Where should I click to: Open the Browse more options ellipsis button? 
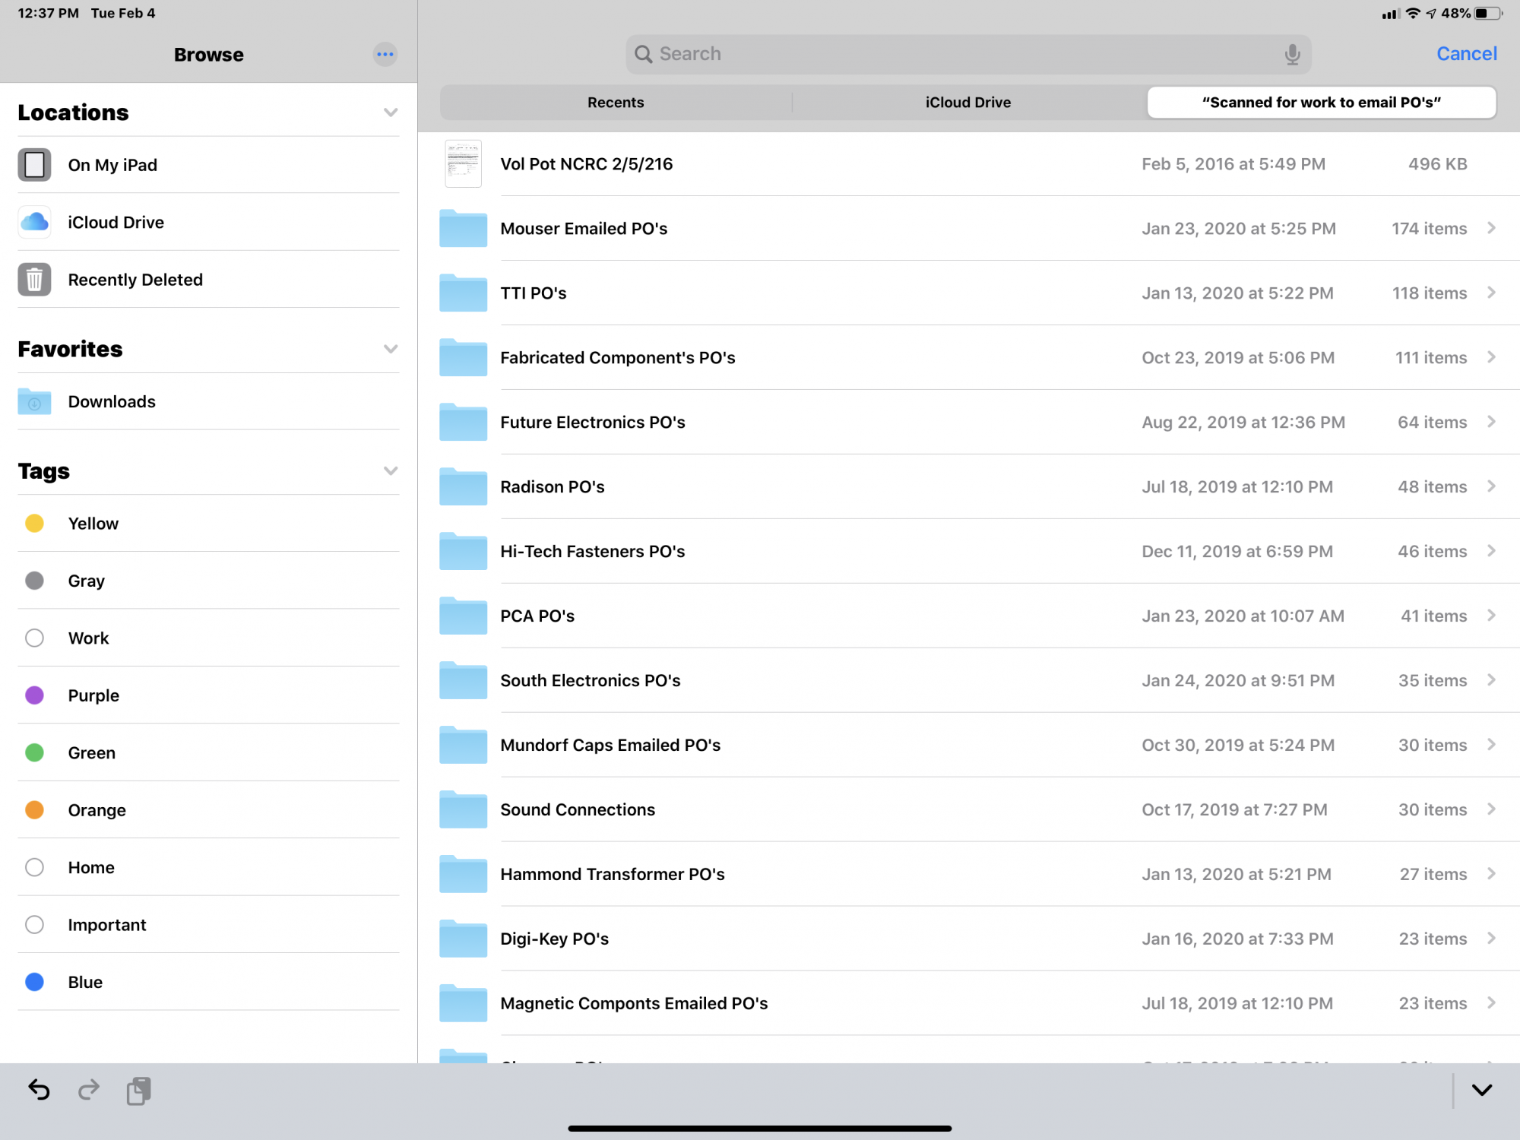point(385,54)
